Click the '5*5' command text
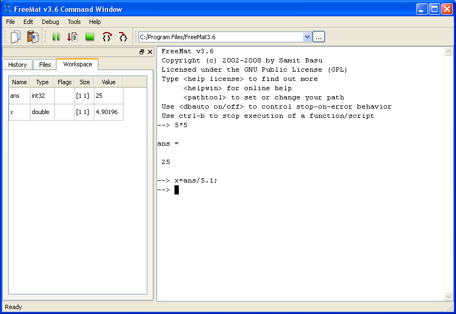The height and width of the screenshot is (314, 456). [x=181, y=125]
